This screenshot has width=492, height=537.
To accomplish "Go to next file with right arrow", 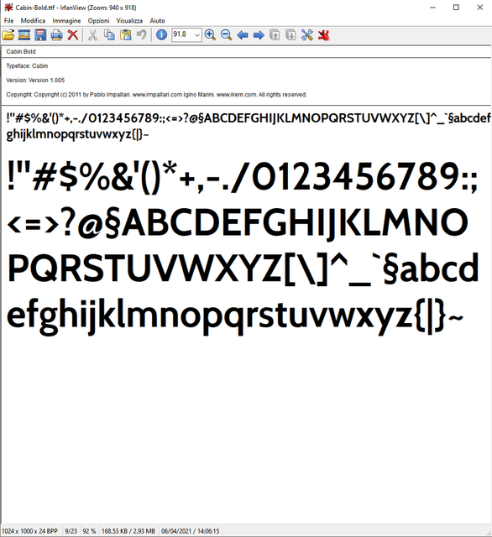I will click(259, 35).
